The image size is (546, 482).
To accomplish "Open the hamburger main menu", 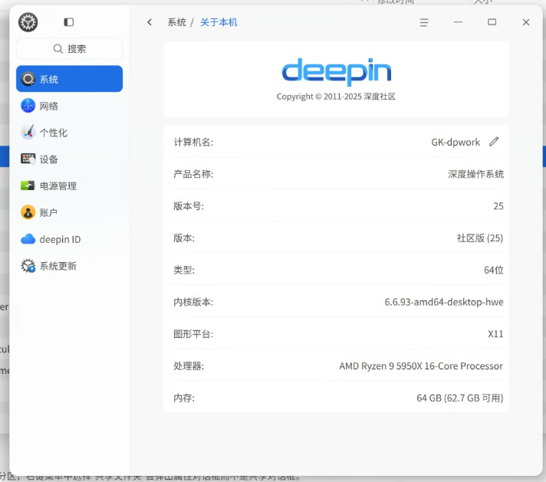I will 424,23.
